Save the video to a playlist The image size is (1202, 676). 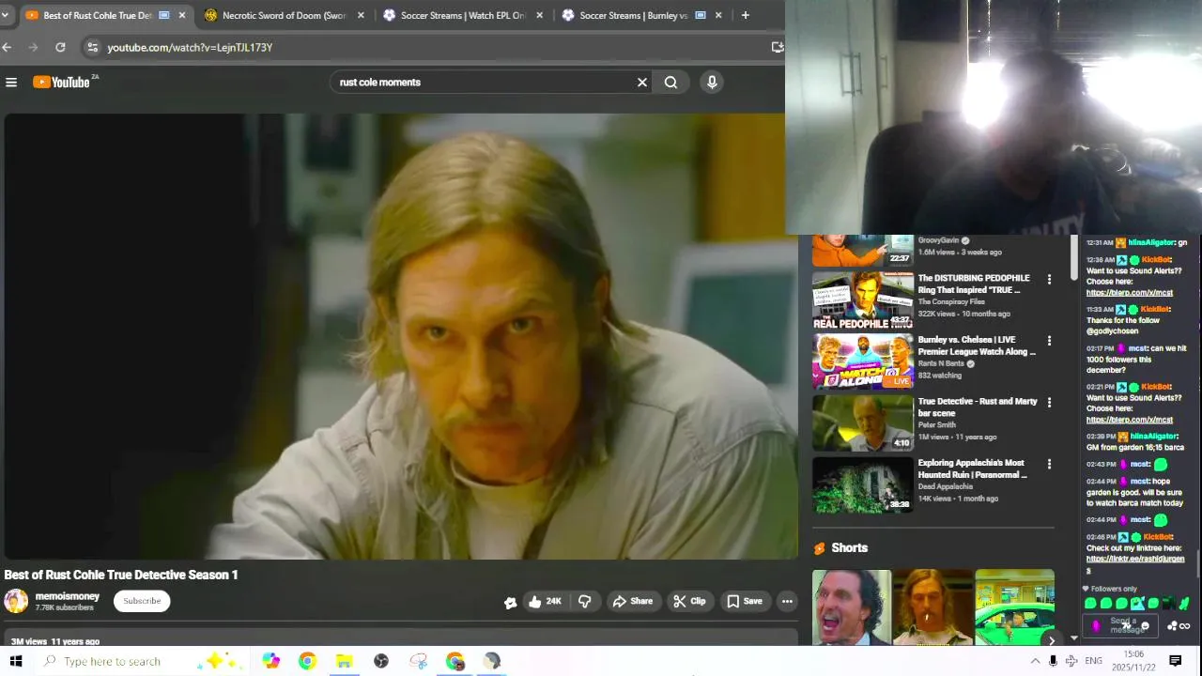744,601
